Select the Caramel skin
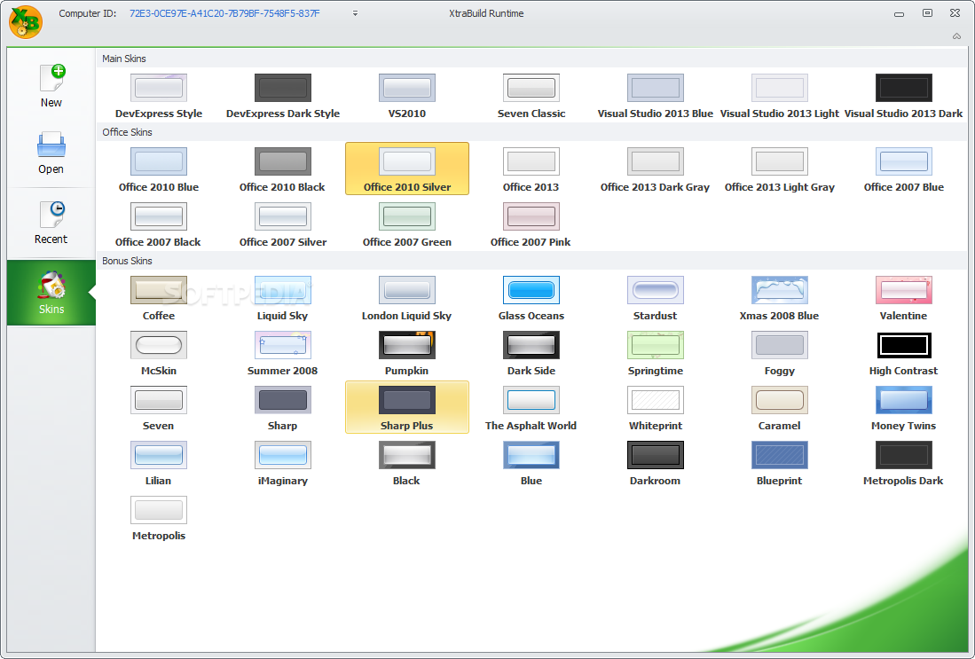975x659 pixels. (x=780, y=408)
